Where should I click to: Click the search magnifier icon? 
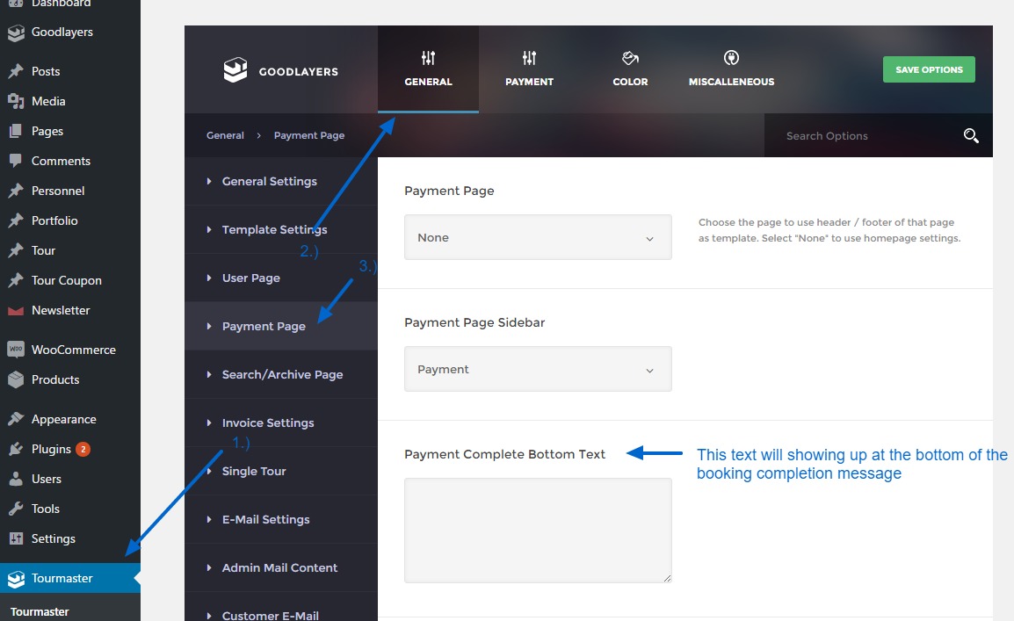tap(971, 135)
